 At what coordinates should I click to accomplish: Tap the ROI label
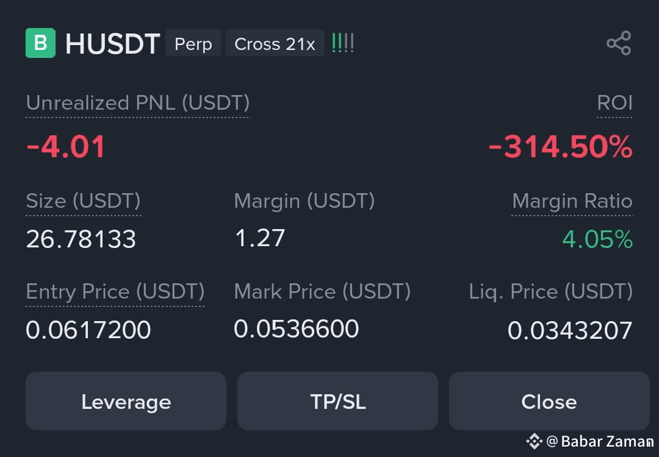click(614, 103)
